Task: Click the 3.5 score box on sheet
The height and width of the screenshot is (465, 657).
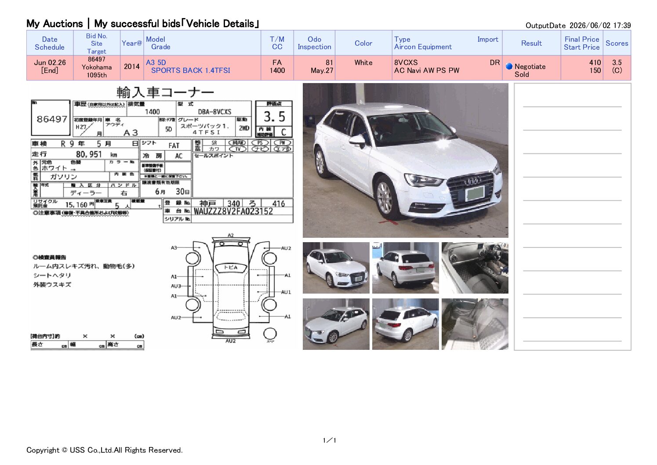Action: [274, 116]
